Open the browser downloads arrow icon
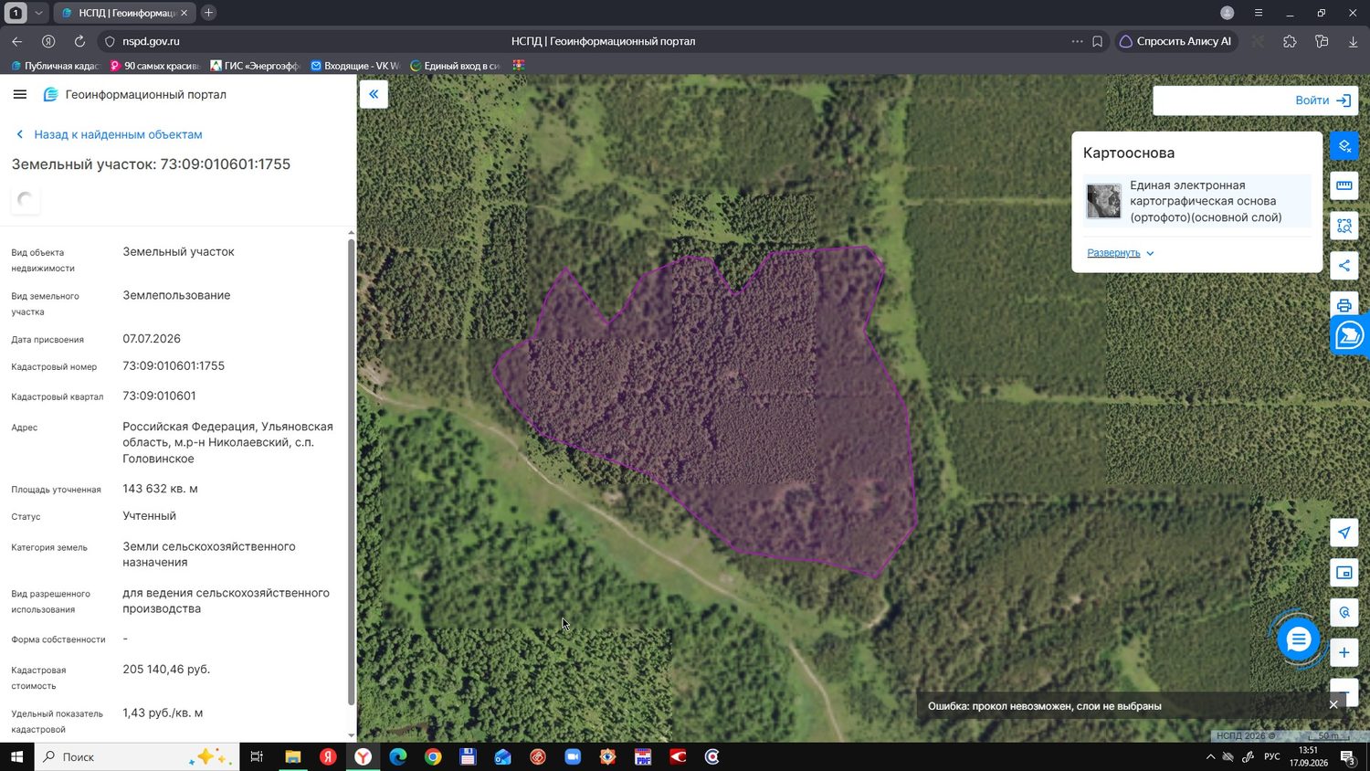The height and width of the screenshot is (771, 1370). click(x=1353, y=41)
